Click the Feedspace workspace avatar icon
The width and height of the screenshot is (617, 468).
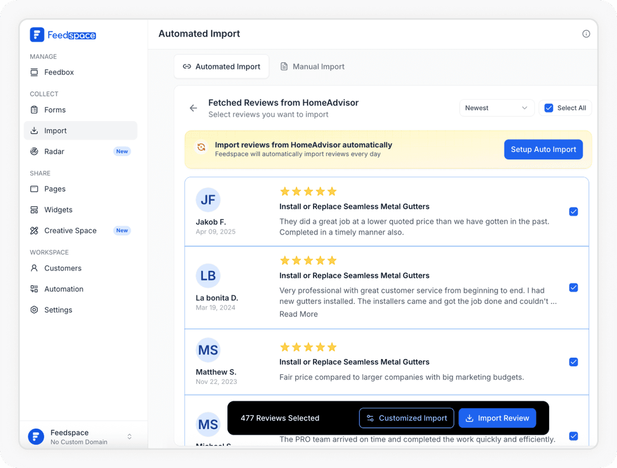(36, 437)
